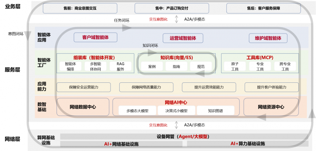Select the 规范 tile
Screen dimensions: 316x151
201,66
